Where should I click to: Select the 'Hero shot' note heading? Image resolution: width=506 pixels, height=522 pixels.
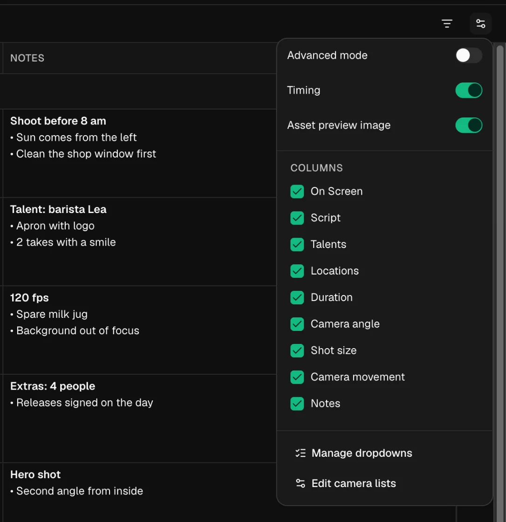point(35,474)
